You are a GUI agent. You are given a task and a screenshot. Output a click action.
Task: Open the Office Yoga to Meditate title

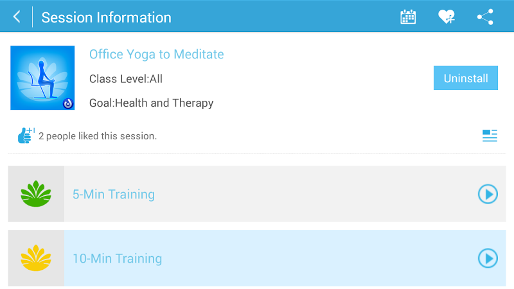[156, 55]
